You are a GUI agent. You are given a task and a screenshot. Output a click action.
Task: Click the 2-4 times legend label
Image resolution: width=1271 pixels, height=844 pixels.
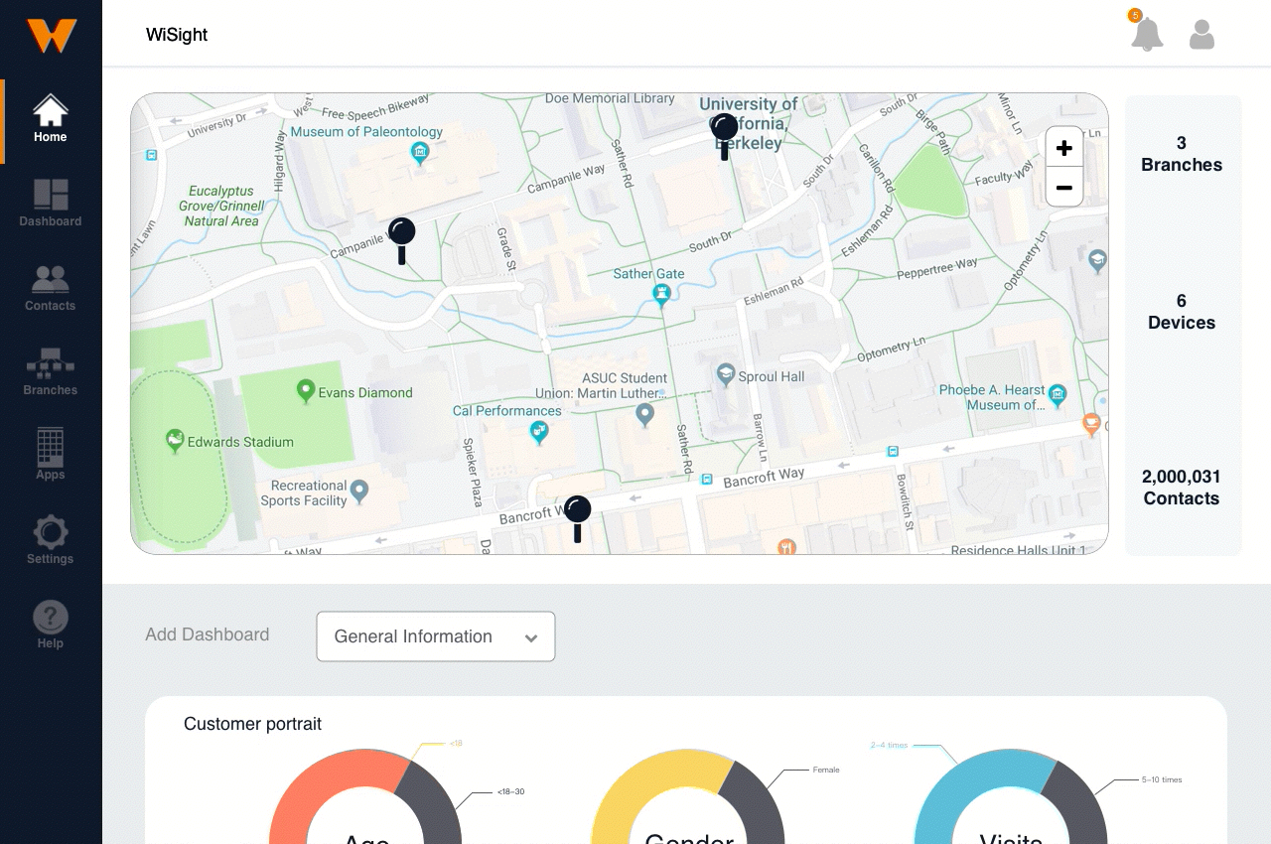coord(889,745)
